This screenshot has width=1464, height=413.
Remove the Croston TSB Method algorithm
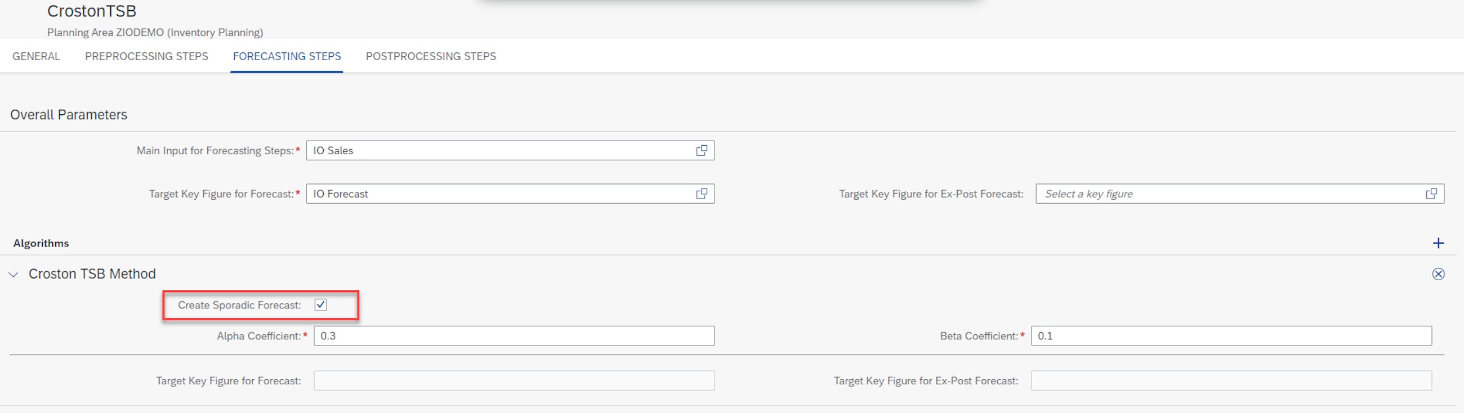point(1438,275)
